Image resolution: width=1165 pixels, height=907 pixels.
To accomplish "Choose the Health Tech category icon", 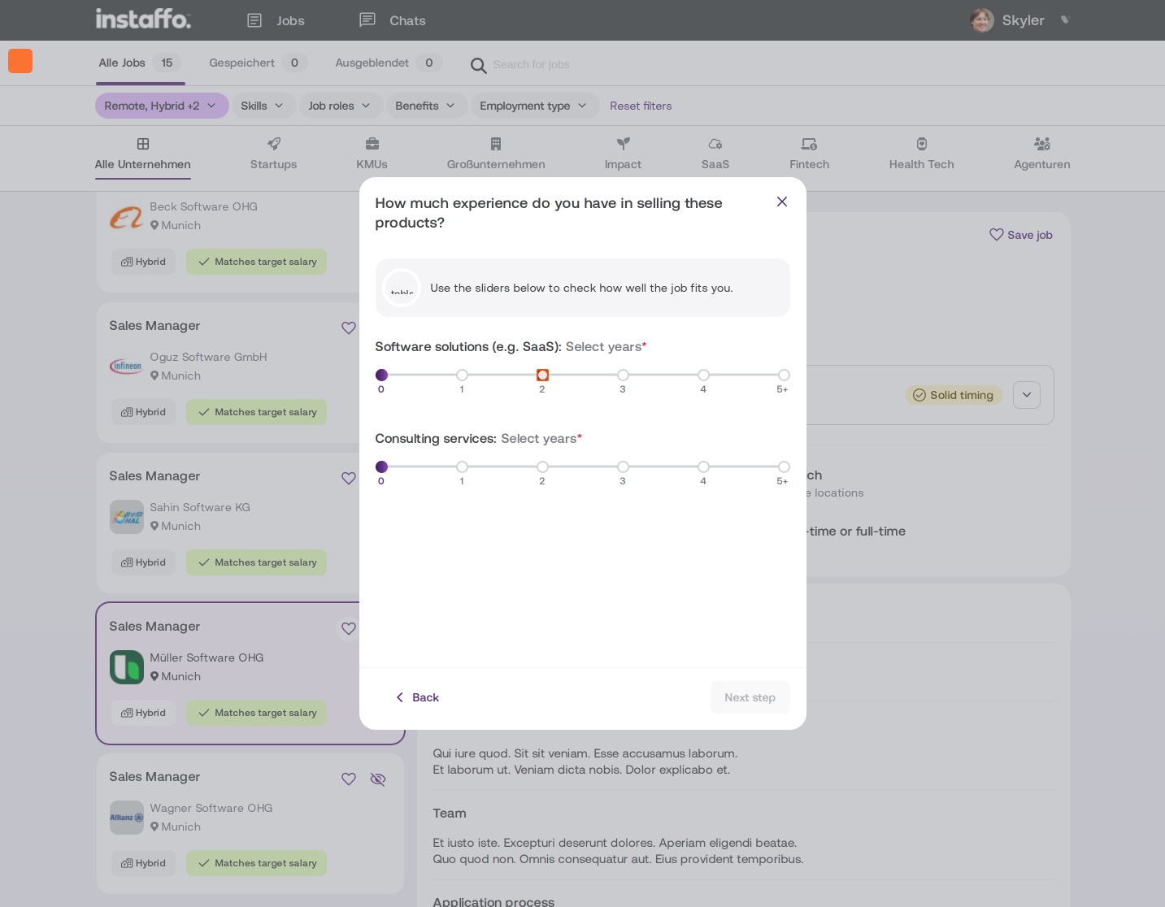I will (922, 144).
